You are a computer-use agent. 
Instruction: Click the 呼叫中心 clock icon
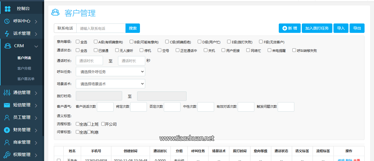(7, 21)
